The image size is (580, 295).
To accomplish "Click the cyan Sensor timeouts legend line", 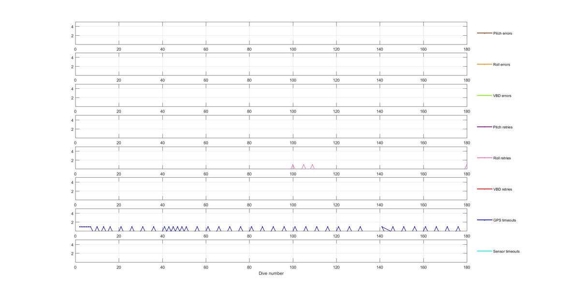I will coord(484,252).
